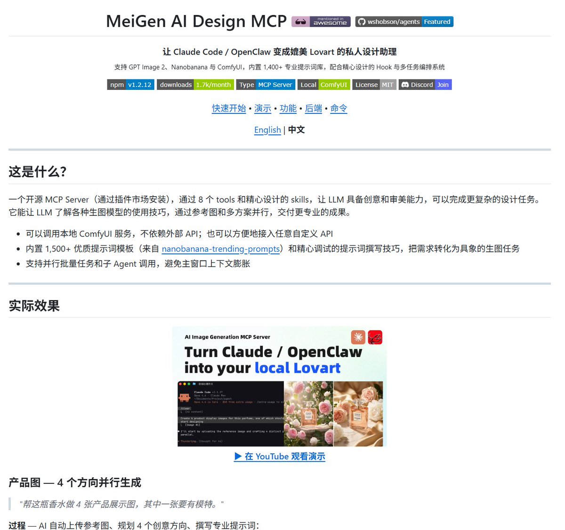Screen dimensions: 565x530
Task: Click the subtitle '让 Claude Code / OpenClaw 变成媲美 Lovart'
Action: [x=280, y=52]
